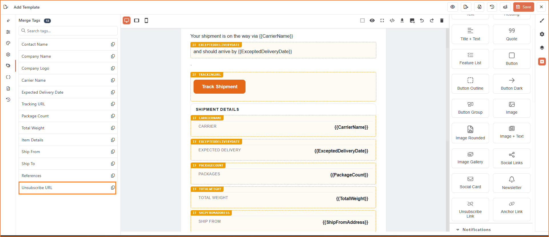Open curly braces panel in left sidebar
The image size is (549, 237).
pos(8,77)
